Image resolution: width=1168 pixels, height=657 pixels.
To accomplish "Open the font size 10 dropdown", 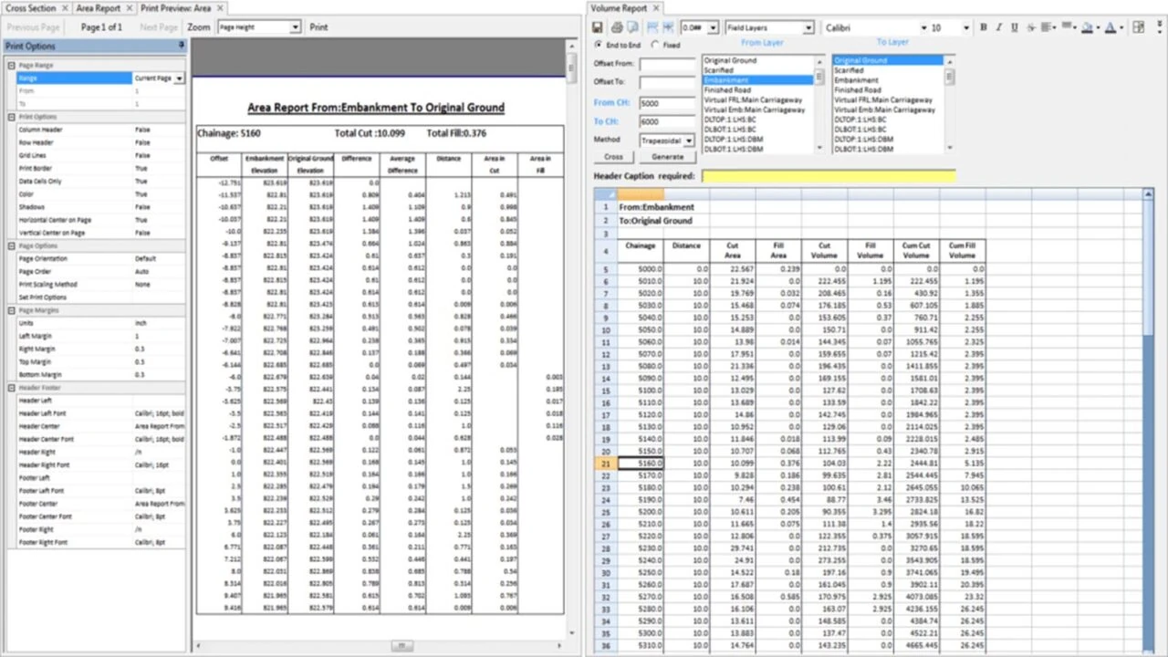I will 966,27.
